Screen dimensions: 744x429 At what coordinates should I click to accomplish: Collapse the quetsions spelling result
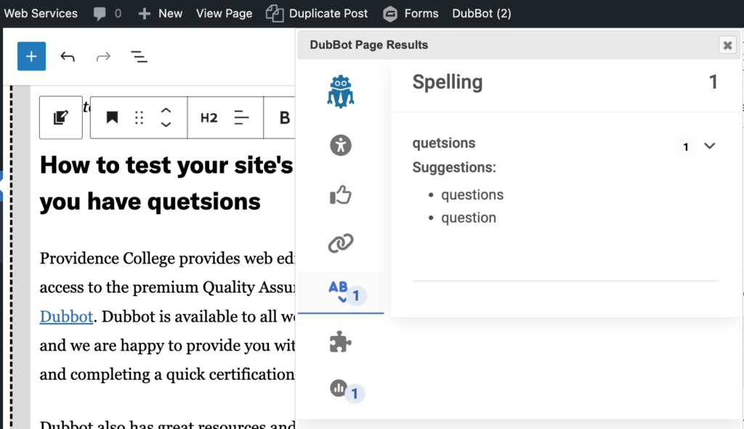click(x=709, y=146)
